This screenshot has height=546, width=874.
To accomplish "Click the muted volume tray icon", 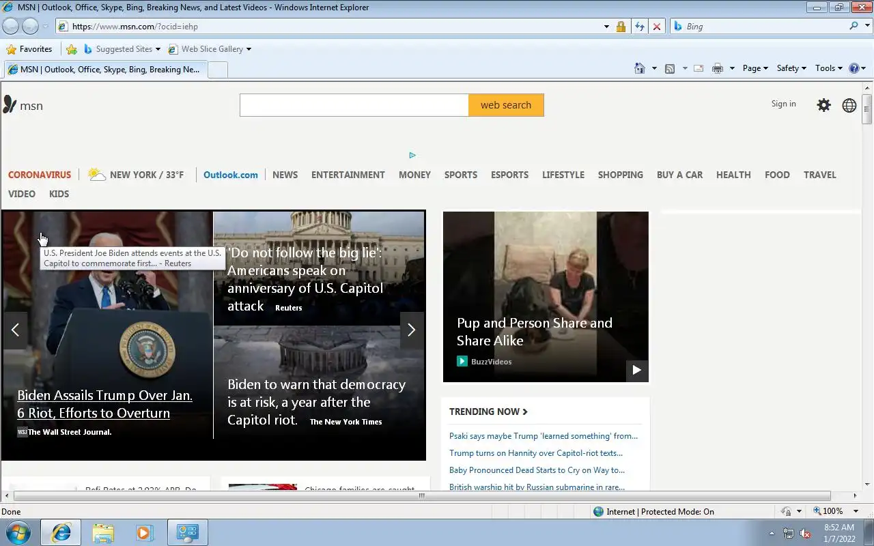I will point(806,533).
